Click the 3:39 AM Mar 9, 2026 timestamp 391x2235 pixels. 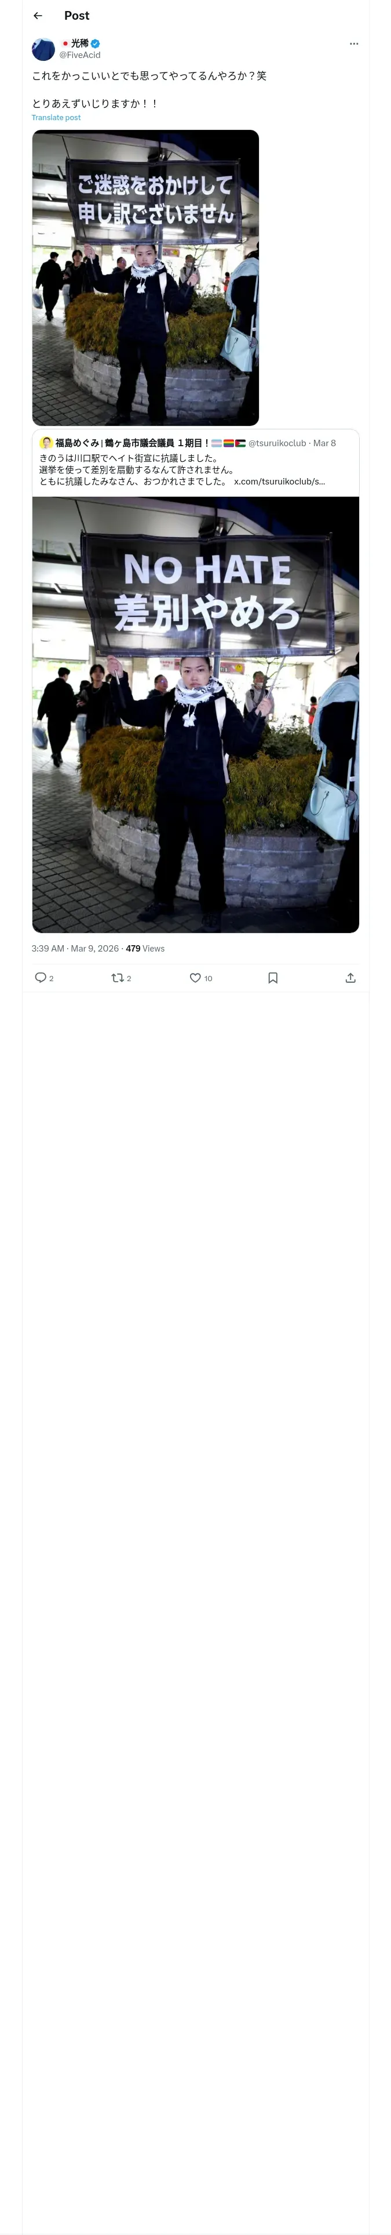pos(75,948)
